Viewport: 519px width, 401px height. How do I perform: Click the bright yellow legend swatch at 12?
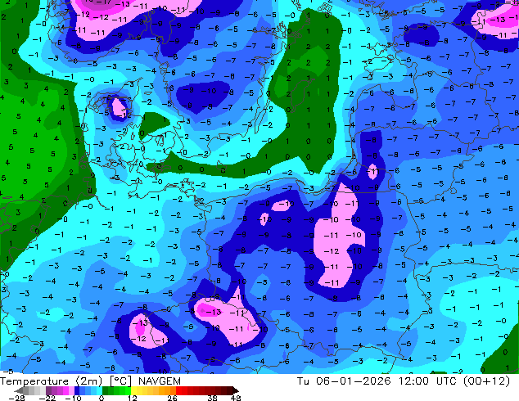click(x=133, y=390)
